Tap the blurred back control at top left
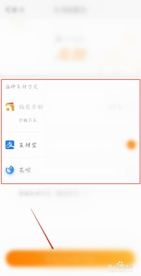141x276 pixels. click(x=15, y=10)
